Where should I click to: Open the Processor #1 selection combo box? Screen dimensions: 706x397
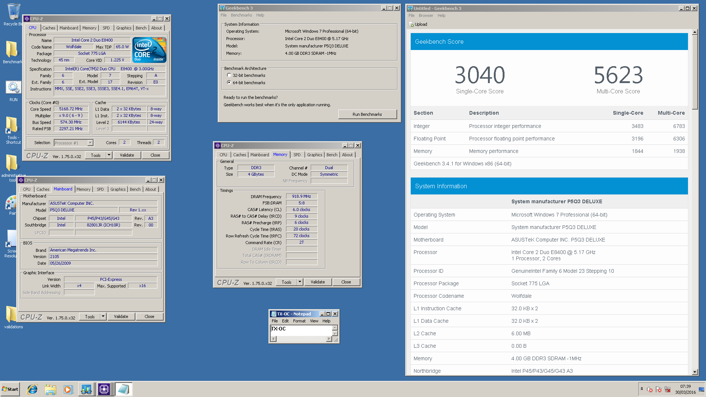(x=74, y=143)
